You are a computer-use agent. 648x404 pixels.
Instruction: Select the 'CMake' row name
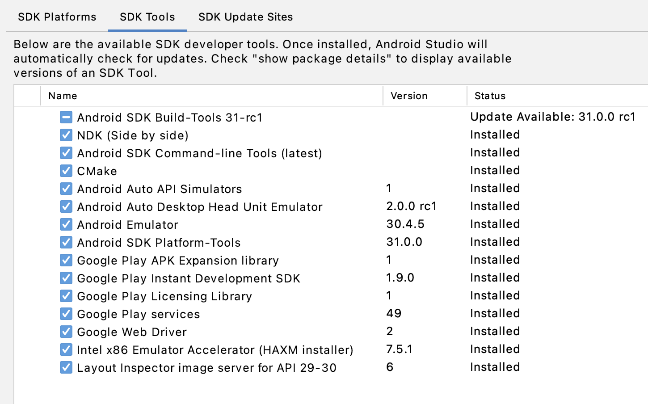(x=97, y=171)
